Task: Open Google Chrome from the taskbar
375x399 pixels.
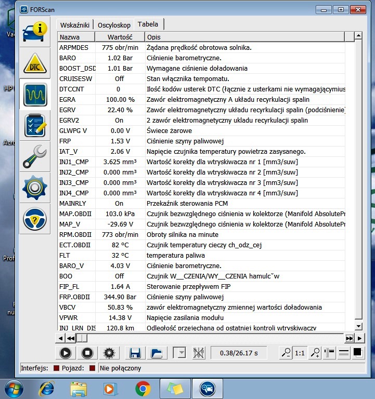Action: (x=143, y=388)
